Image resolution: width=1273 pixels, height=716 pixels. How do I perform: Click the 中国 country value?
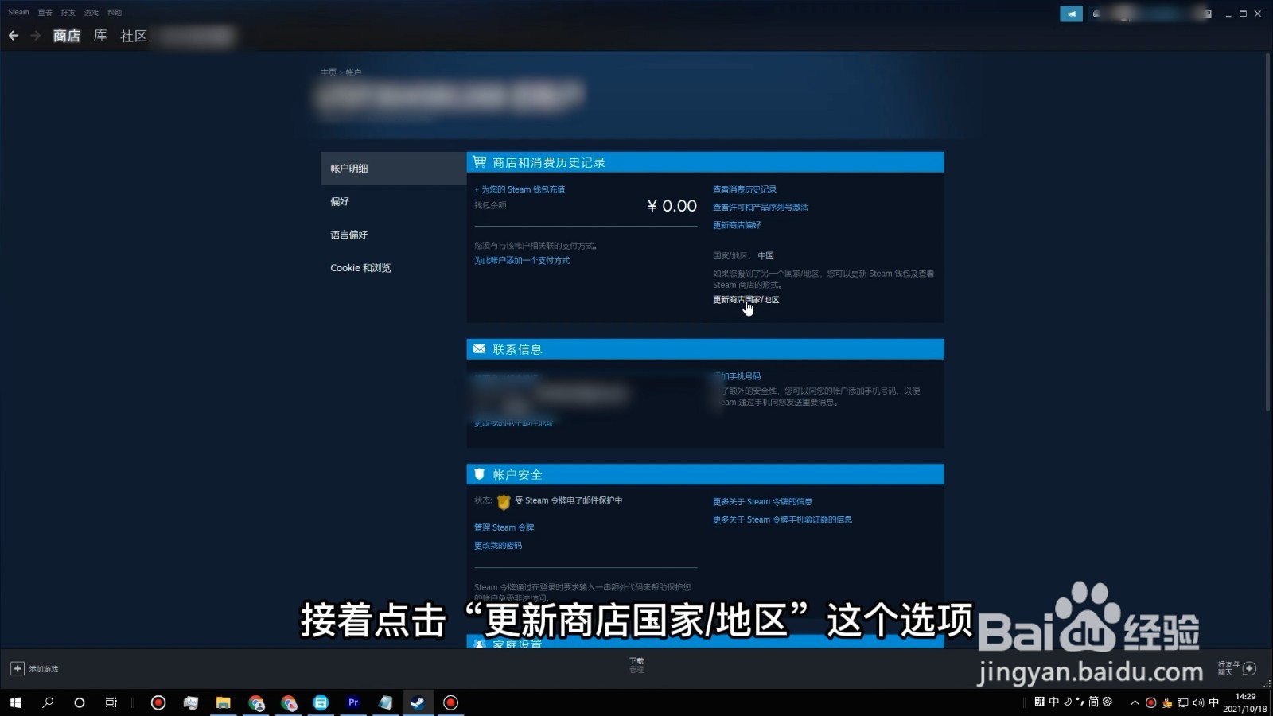click(765, 255)
